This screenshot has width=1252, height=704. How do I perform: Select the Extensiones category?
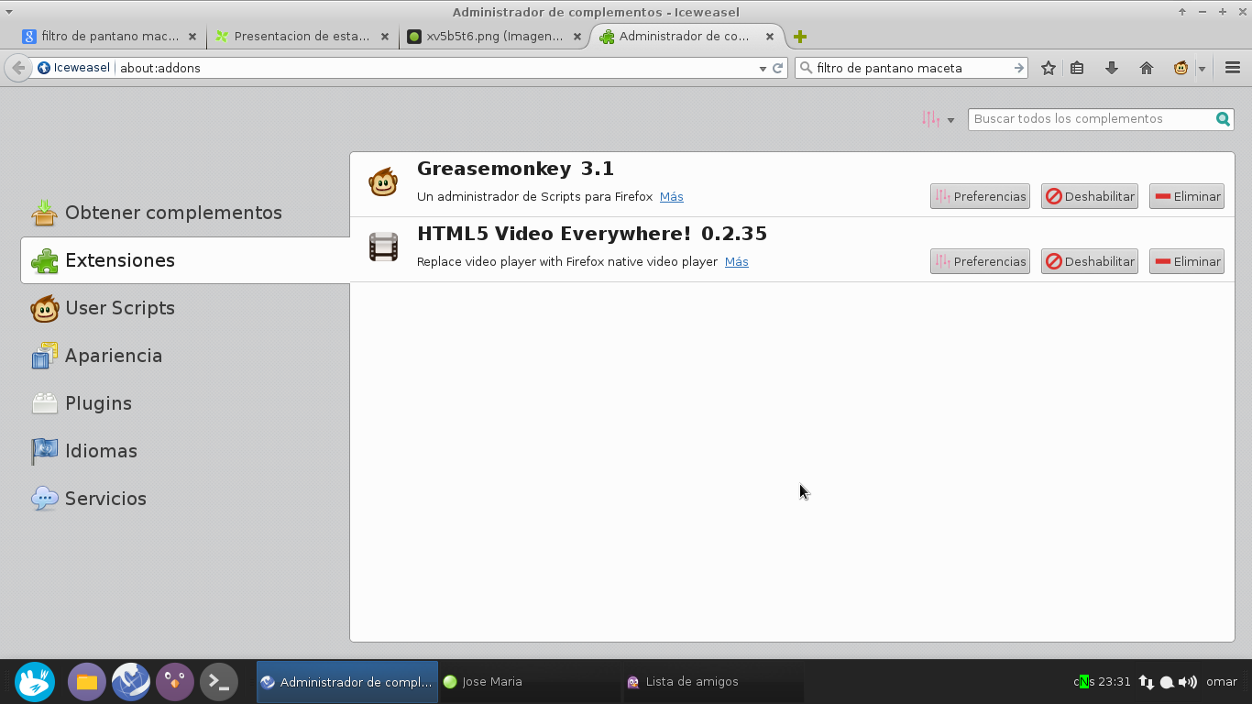[x=185, y=260]
